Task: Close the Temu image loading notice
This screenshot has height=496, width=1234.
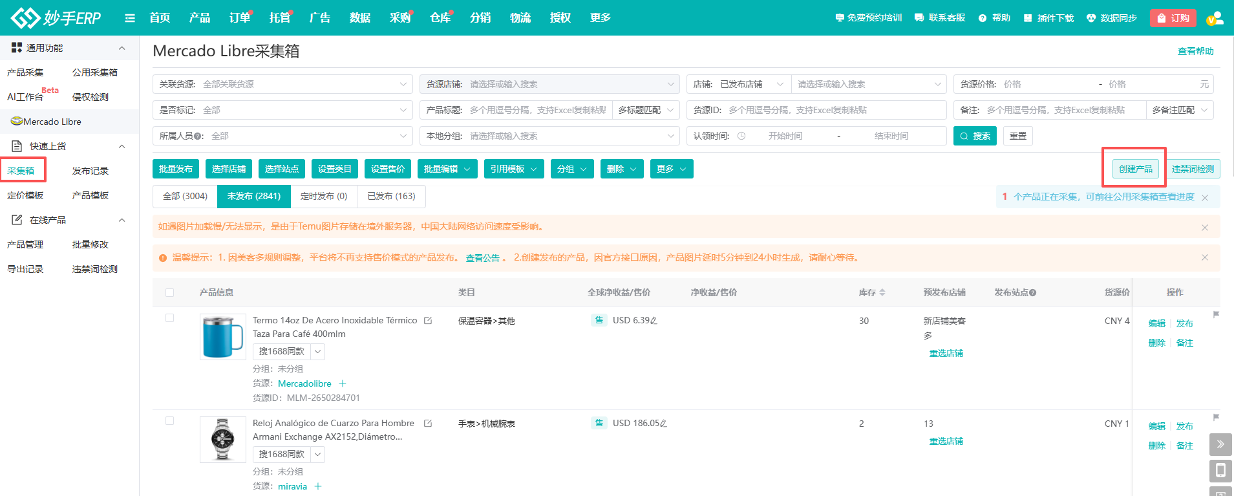Action: click(x=1205, y=227)
